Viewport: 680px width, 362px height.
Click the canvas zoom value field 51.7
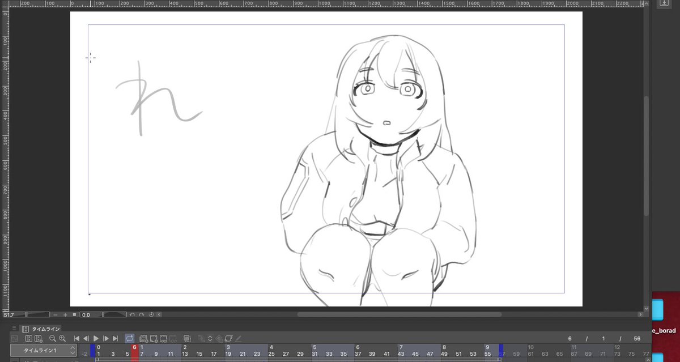(x=15, y=314)
